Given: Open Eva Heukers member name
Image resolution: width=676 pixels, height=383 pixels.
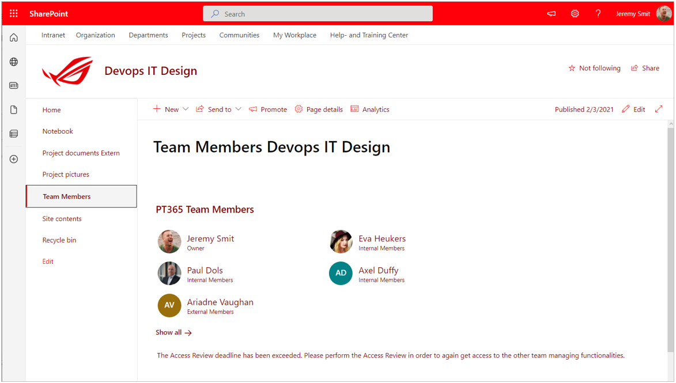Looking at the screenshot, I should [x=382, y=238].
